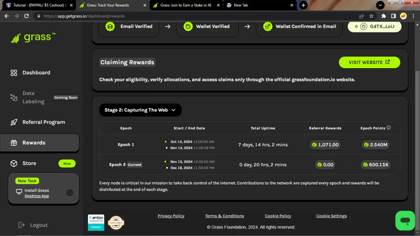Click the Logout button
420x236 pixels.
pyautogui.click(x=33, y=225)
